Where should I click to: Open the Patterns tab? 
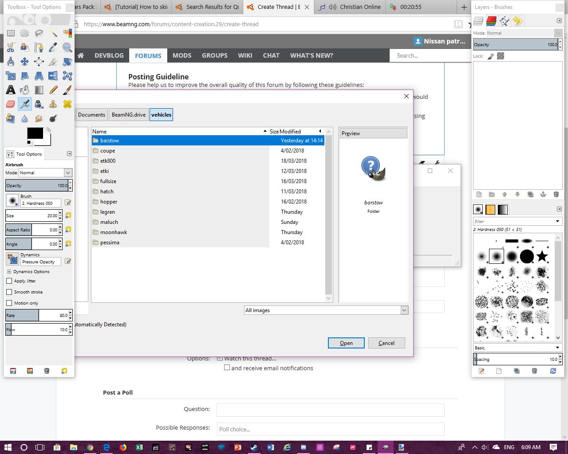[490, 209]
